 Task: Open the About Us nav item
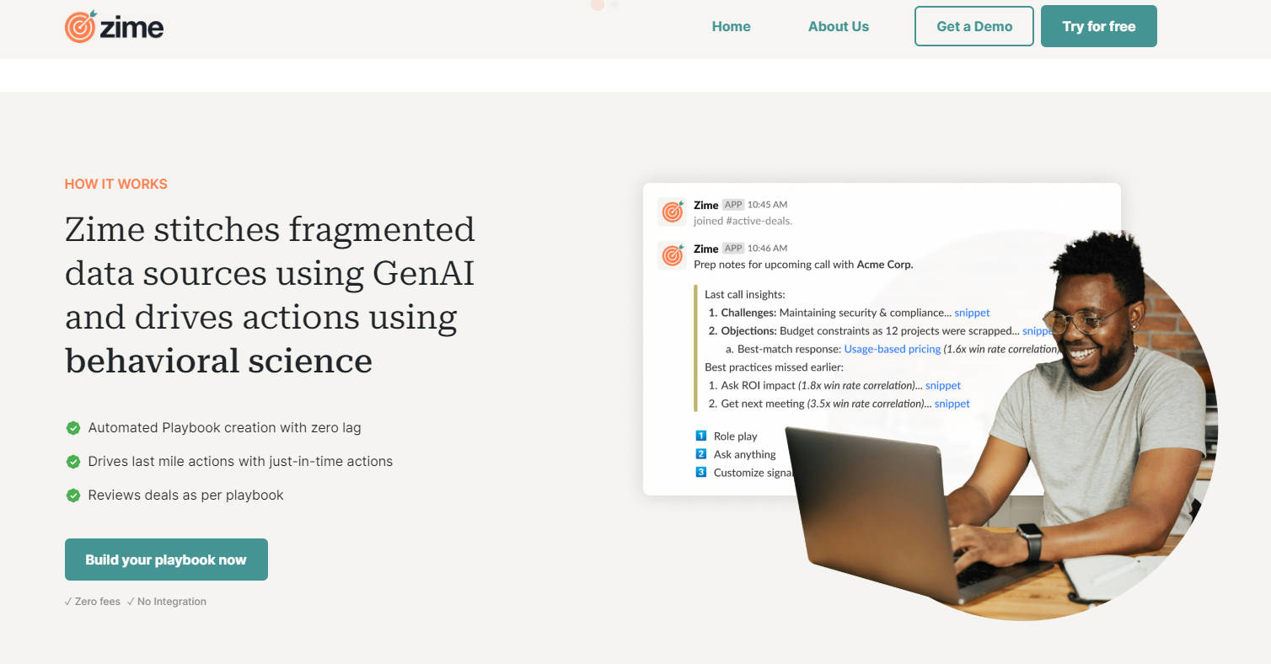coord(838,26)
